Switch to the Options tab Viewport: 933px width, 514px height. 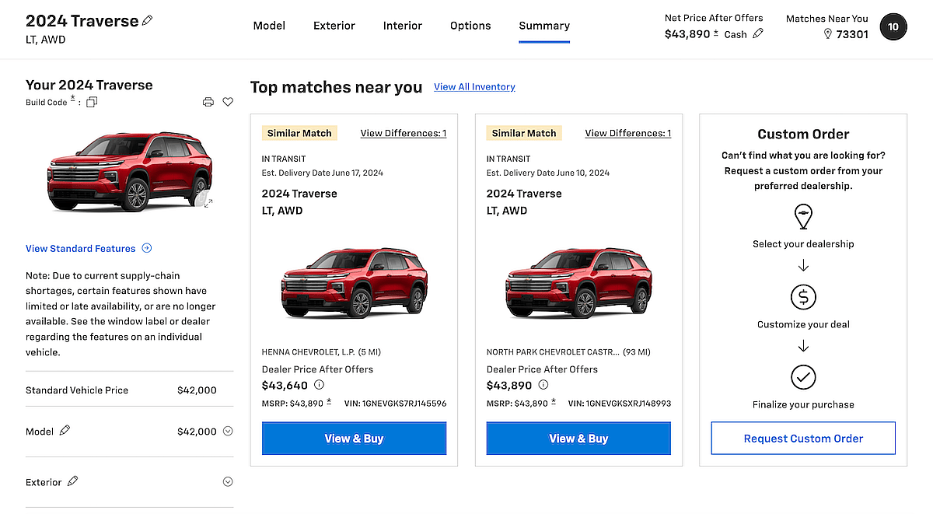[470, 26]
